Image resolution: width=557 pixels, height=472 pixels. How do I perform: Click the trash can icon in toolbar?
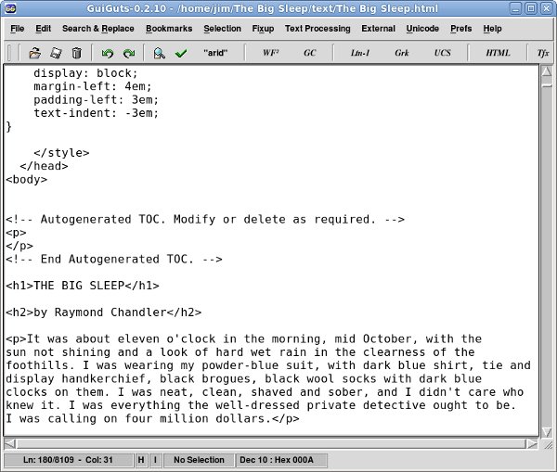point(76,53)
